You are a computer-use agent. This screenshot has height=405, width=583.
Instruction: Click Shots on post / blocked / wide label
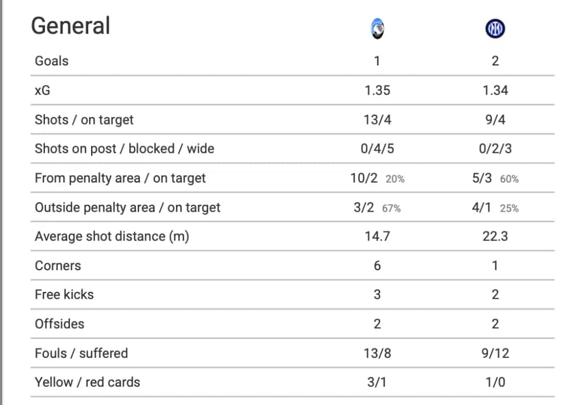point(124,149)
